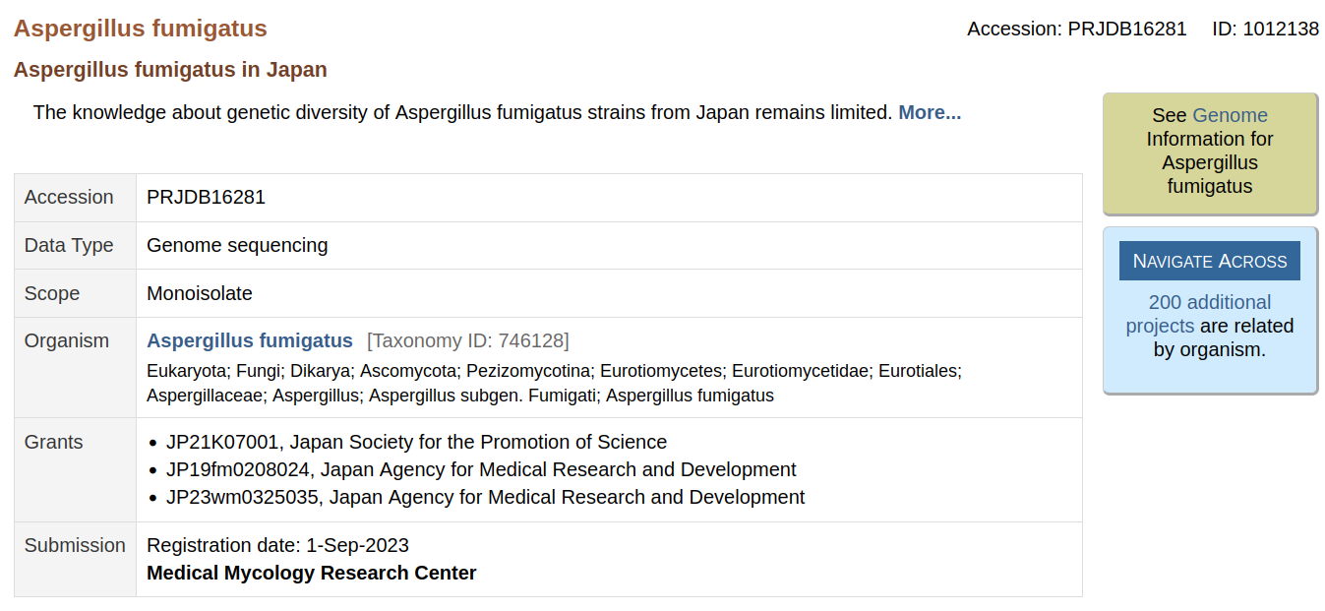Click the Registration date 1-Sep-2023 text
1325x611 pixels.
[277, 546]
